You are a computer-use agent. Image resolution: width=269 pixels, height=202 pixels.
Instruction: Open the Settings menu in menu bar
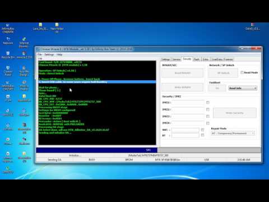pyautogui.click(x=49, y=54)
